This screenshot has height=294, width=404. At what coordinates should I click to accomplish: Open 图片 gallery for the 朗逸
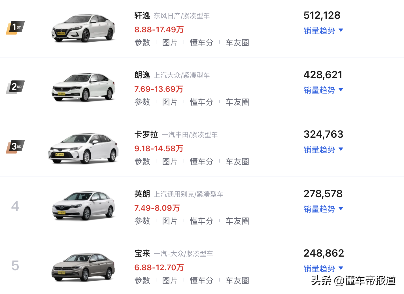(170, 102)
